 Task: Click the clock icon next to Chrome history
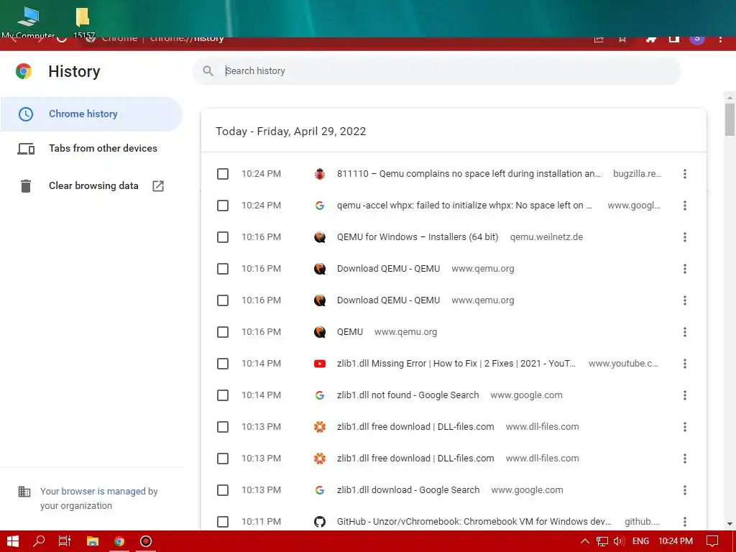[26, 114]
